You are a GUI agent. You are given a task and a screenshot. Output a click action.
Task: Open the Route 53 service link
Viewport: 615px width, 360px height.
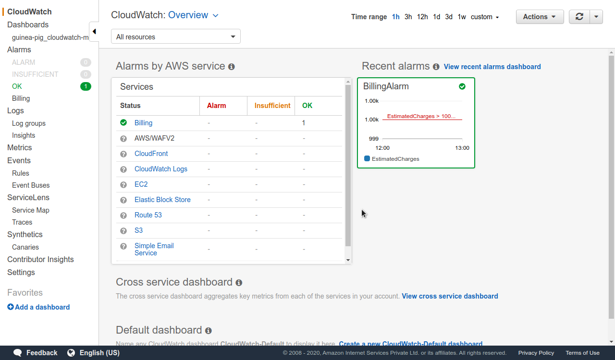click(x=148, y=215)
